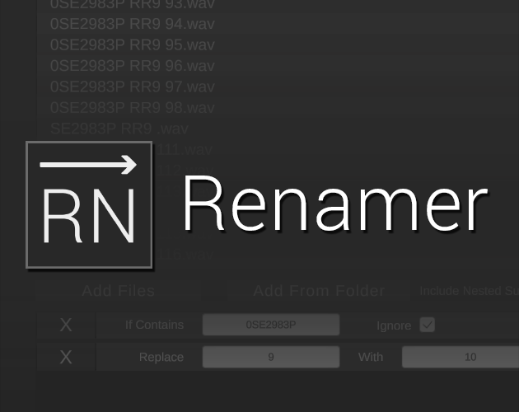Toggle Include Nested Subfolders option
The height and width of the screenshot is (412, 519).
469,291
